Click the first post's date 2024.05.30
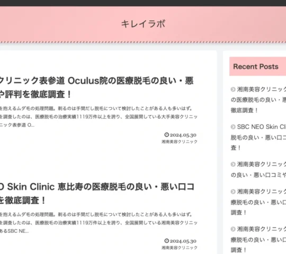 click(183, 135)
